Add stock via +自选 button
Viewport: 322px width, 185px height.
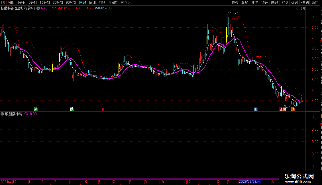pyautogui.click(x=305, y=3)
